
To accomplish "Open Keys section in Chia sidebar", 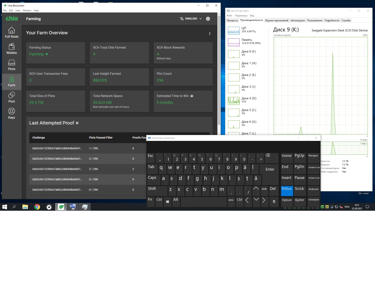I will point(11,113).
